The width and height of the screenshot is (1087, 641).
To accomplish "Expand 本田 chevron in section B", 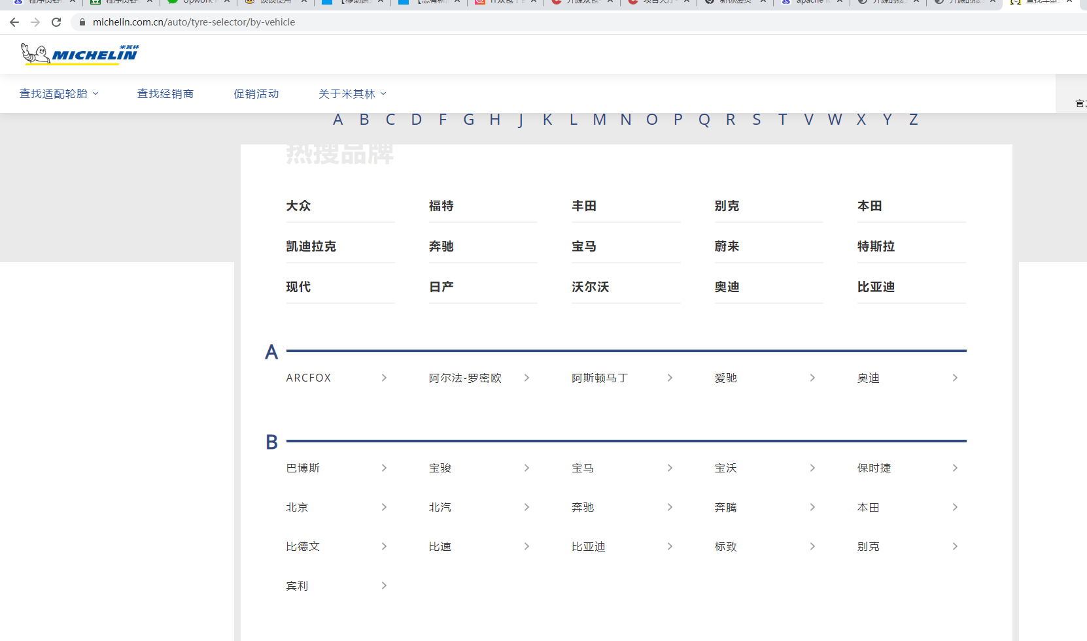I will pyautogui.click(x=955, y=507).
